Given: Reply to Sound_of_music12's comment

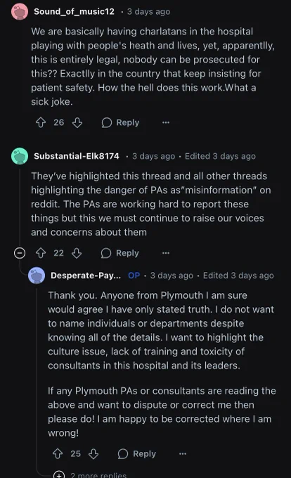Looking at the screenshot, I should (x=120, y=122).
